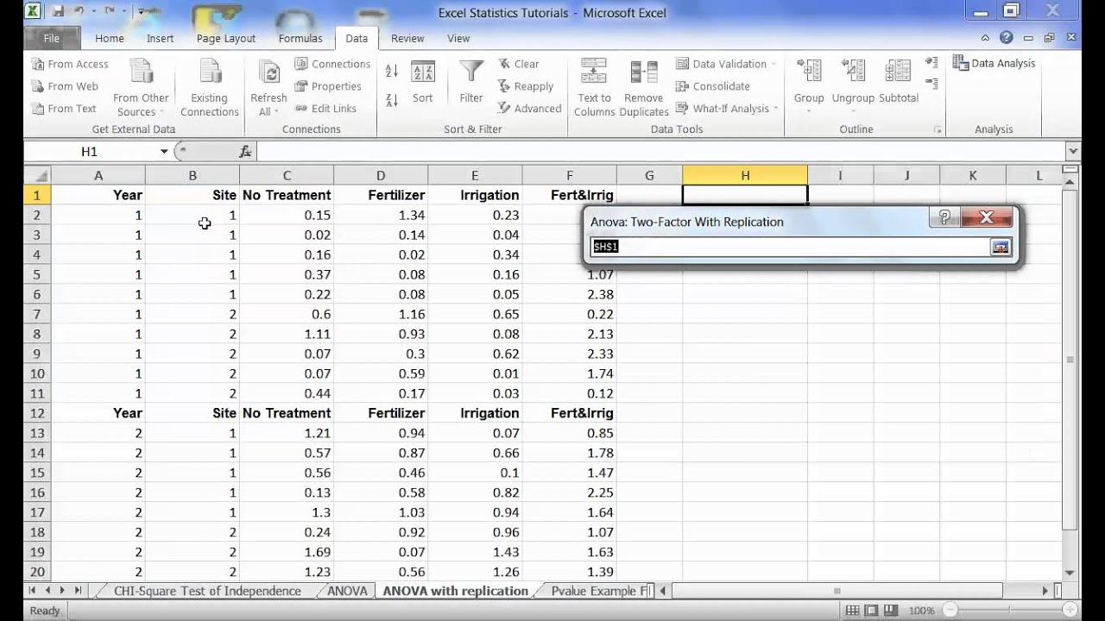Click Properties in Connections group
The height and width of the screenshot is (621, 1105).
(x=328, y=86)
